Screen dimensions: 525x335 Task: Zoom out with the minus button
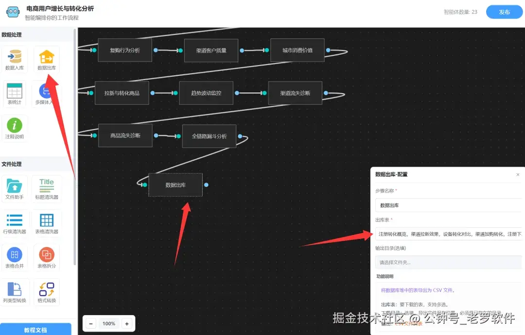coord(91,323)
